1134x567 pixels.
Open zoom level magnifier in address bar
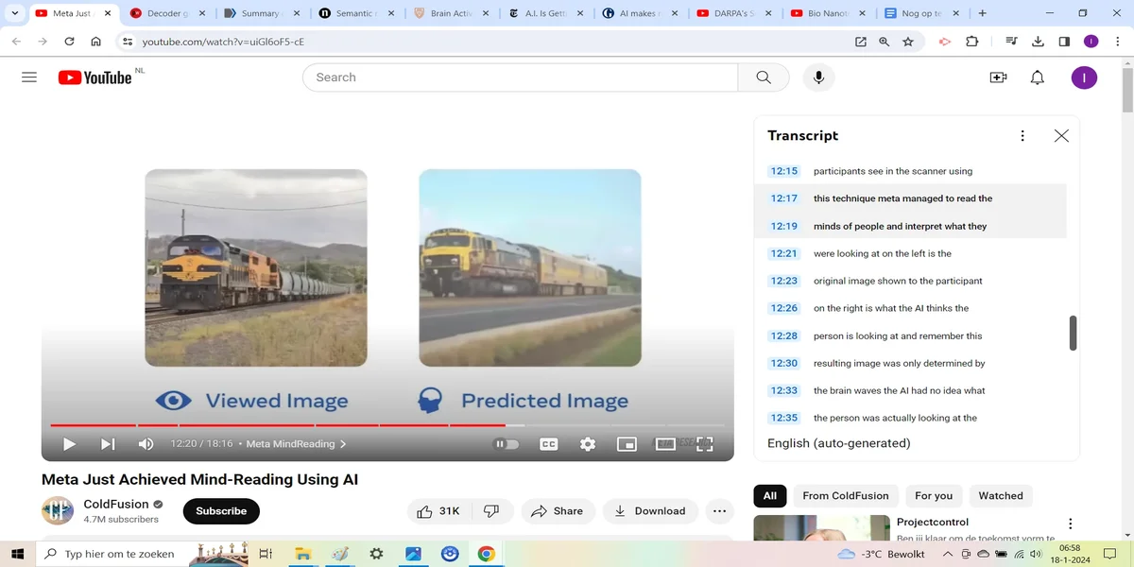coord(885,42)
